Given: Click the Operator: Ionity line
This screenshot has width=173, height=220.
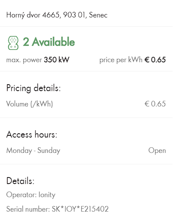Looking at the screenshot, I should point(31,195).
